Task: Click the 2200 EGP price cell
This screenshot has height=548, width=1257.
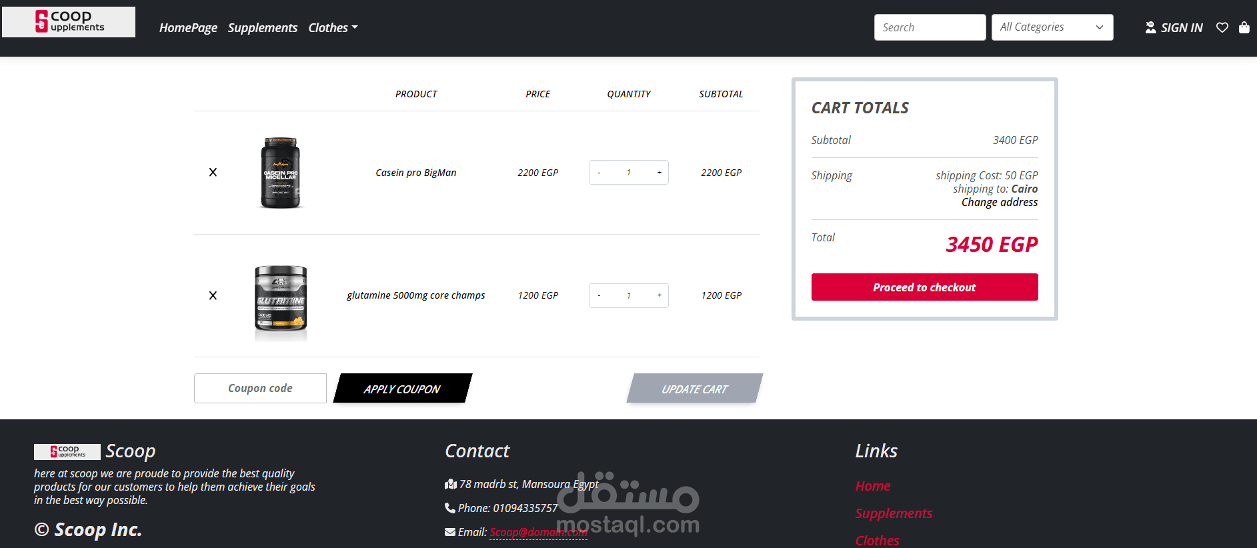Action: tap(538, 173)
